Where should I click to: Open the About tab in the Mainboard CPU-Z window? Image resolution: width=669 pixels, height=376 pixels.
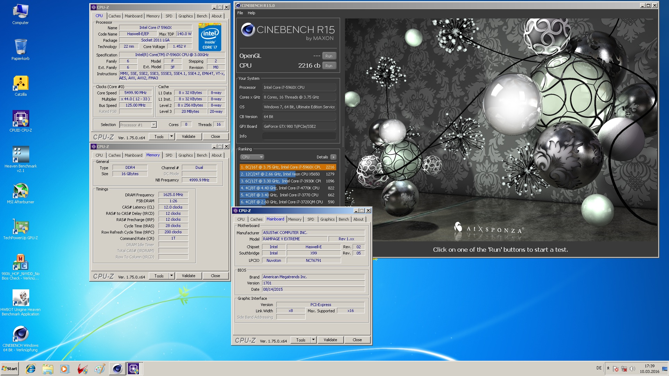click(359, 219)
